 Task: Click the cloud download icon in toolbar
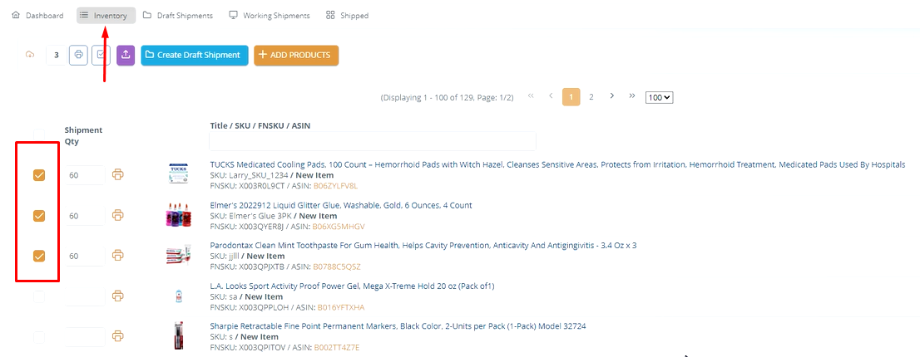(30, 56)
